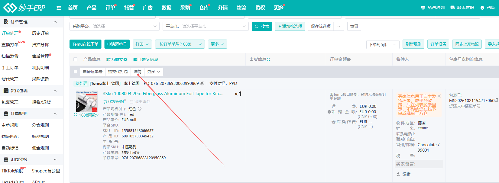Toggle the hamburger menu icon in top bar
Image resolution: width=499 pixels, height=183 pixels.
59,8
